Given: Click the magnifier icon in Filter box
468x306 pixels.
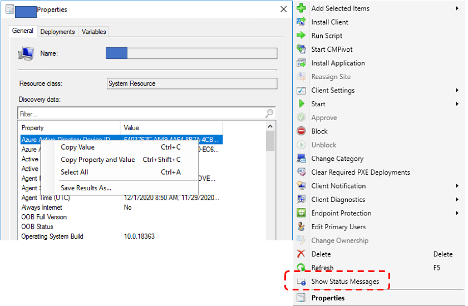Looking at the screenshot, I should point(269,113).
